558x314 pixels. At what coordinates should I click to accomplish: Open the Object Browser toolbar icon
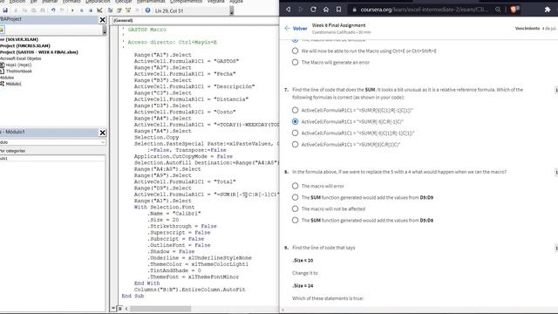[128, 10]
